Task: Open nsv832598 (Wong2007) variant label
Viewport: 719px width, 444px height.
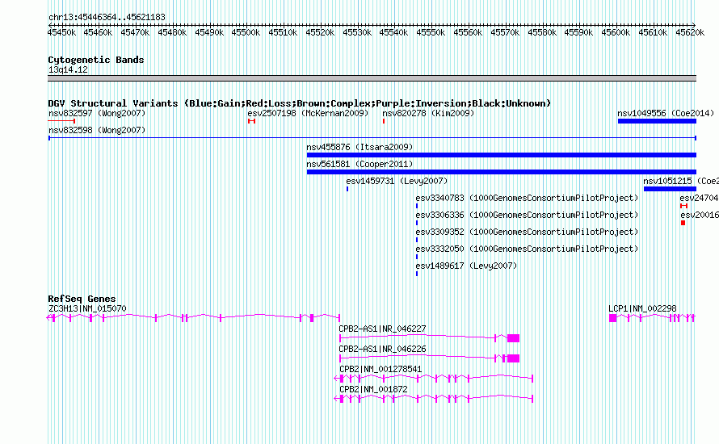Action: (x=97, y=130)
